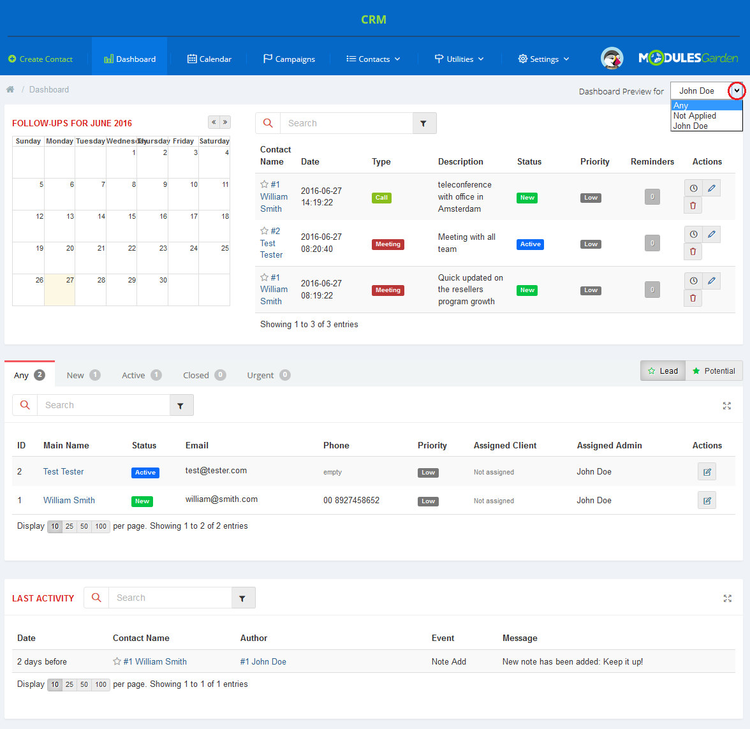Set contacts list to display 50 per page

(x=84, y=526)
